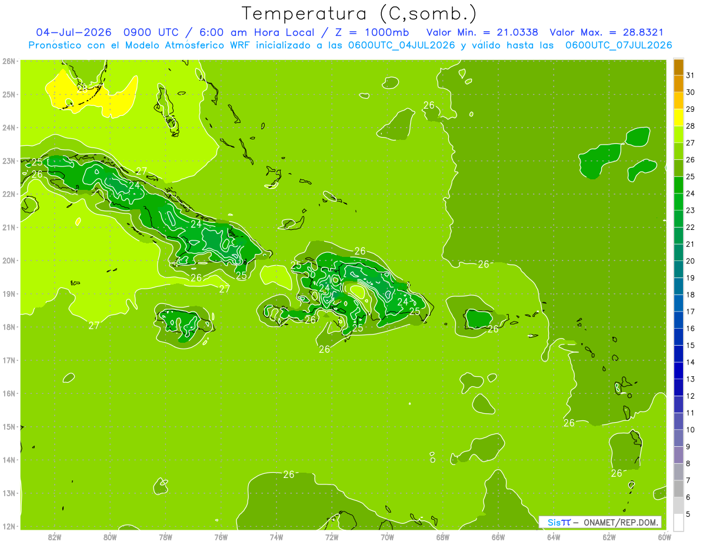Screen dimensions: 706x545
Task: Click the colorbar tick label 20
Action: click(x=690, y=260)
